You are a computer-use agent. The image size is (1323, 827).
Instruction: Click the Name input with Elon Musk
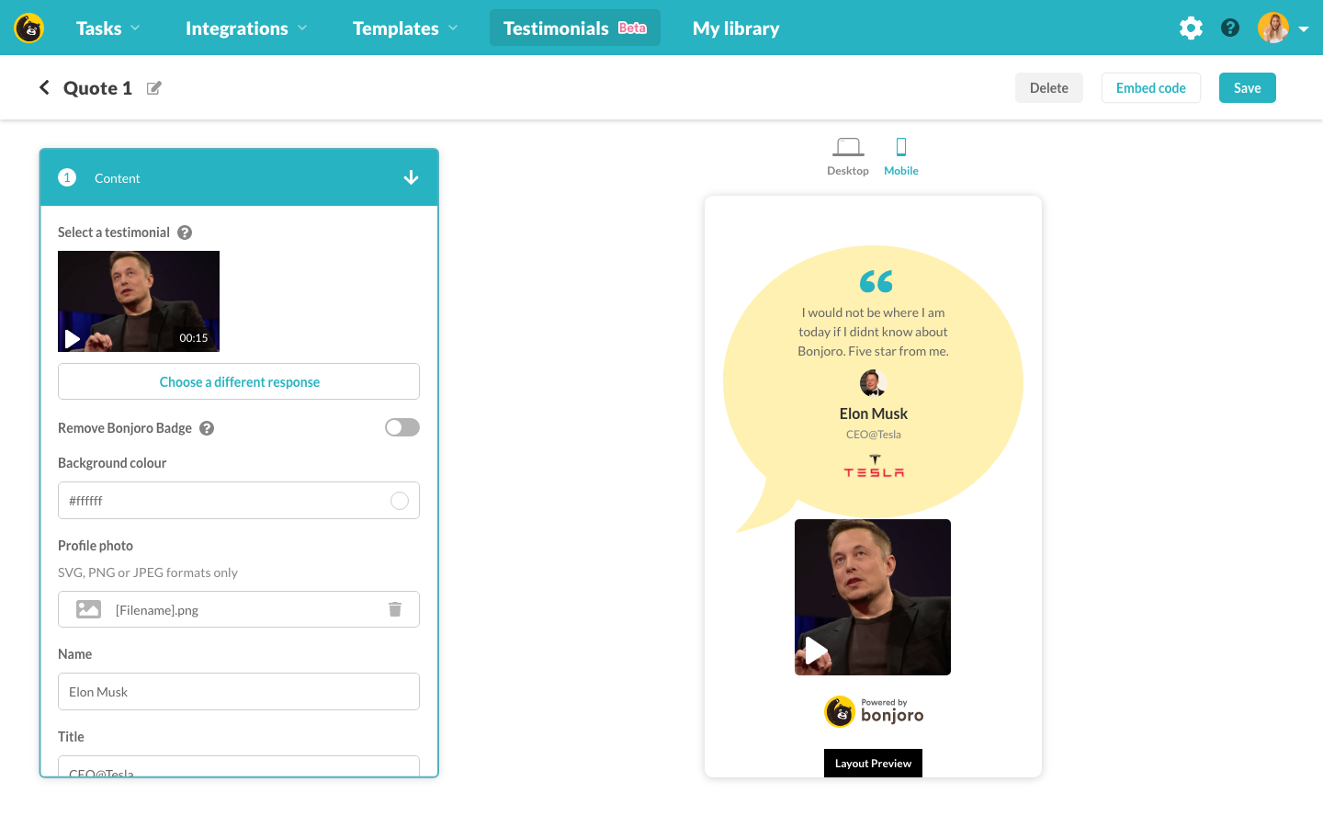tap(239, 692)
